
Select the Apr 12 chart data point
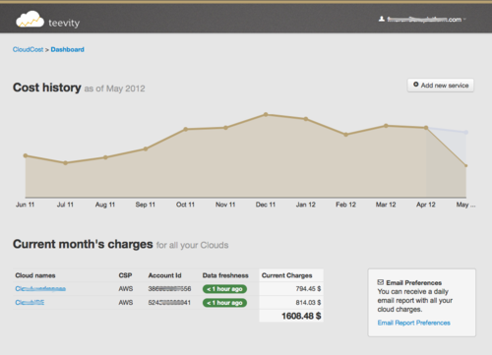coord(426,128)
